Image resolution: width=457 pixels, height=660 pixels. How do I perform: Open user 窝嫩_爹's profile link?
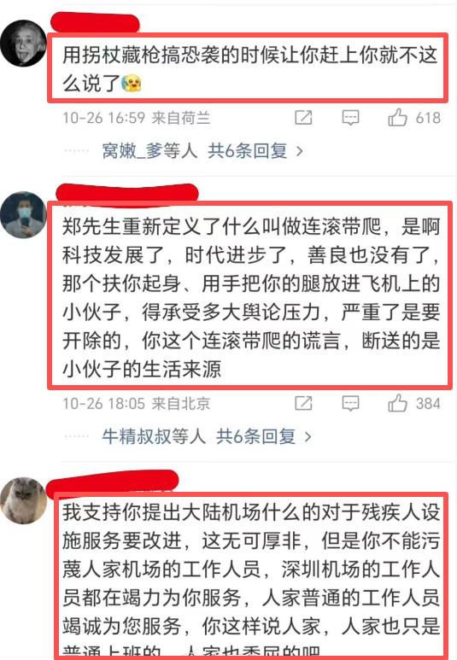132,150
